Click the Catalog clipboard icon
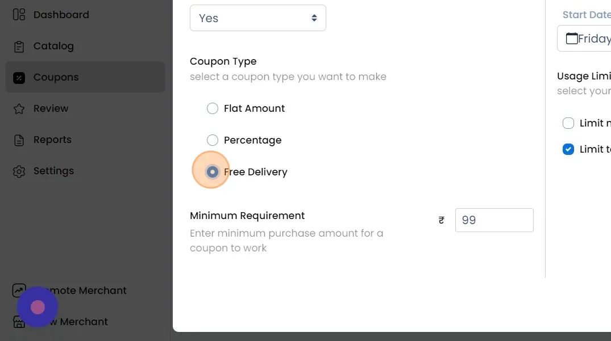 pyautogui.click(x=19, y=46)
